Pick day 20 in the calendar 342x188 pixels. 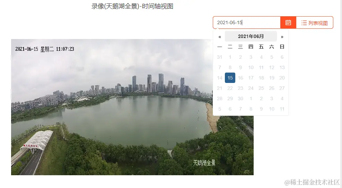click(x=282, y=78)
